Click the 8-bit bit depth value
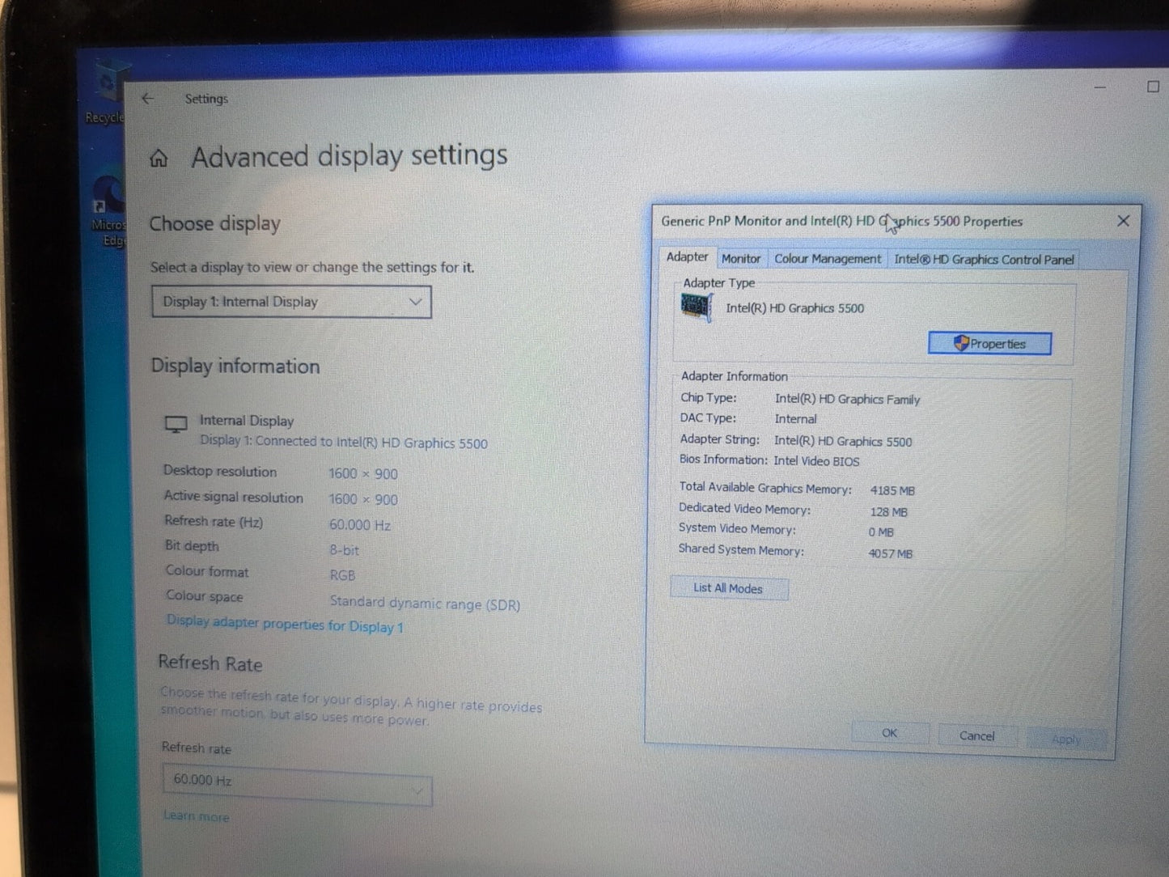Image resolution: width=1169 pixels, height=877 pixels. pos(345,550)
